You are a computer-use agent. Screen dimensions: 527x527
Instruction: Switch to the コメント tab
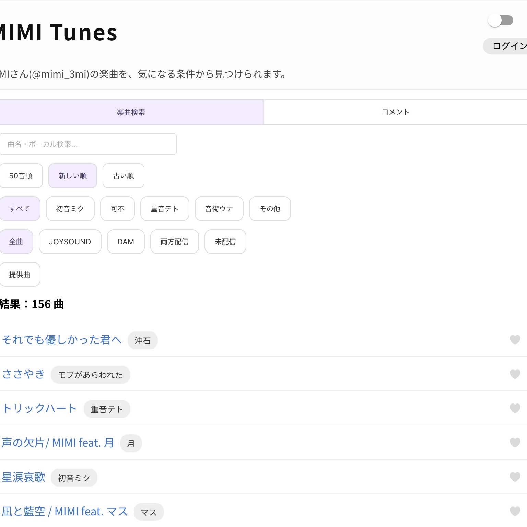[x=396, y=112]
